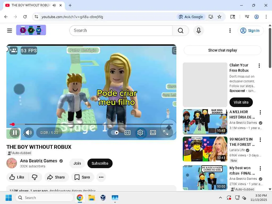Open options for 99 NIGHTS IN THE FOREST
This screenshot has height=204, width=272.
(x=260, y=140)
